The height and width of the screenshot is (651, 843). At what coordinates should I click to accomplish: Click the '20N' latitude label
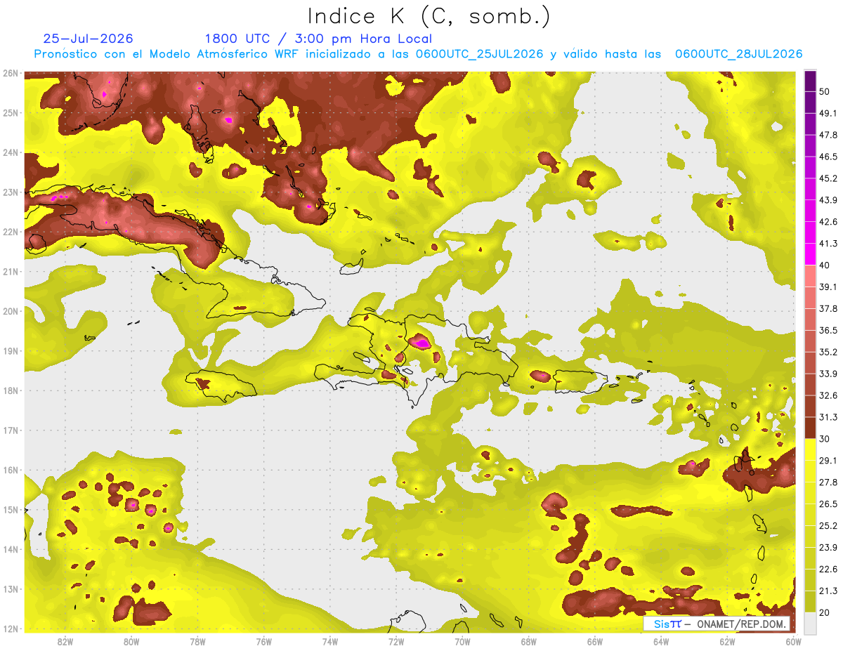click(x=11, y=311)
